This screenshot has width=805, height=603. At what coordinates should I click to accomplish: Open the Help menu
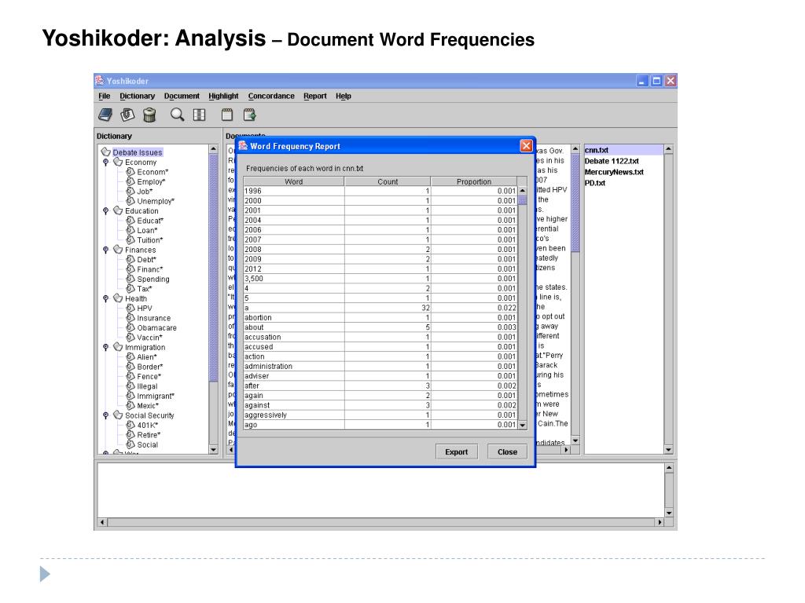point(344,96)
